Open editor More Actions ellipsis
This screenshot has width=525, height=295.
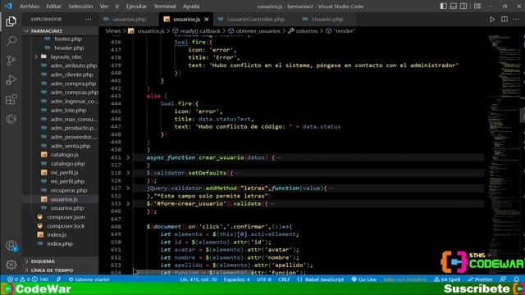point(516,20)
